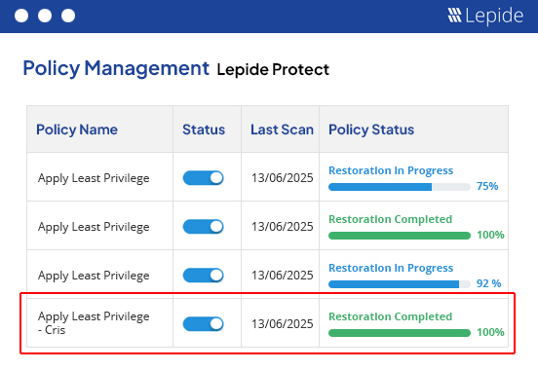Screen dimensions: 538x370
Task: Click the Status column header
Action: click(204, 129)
